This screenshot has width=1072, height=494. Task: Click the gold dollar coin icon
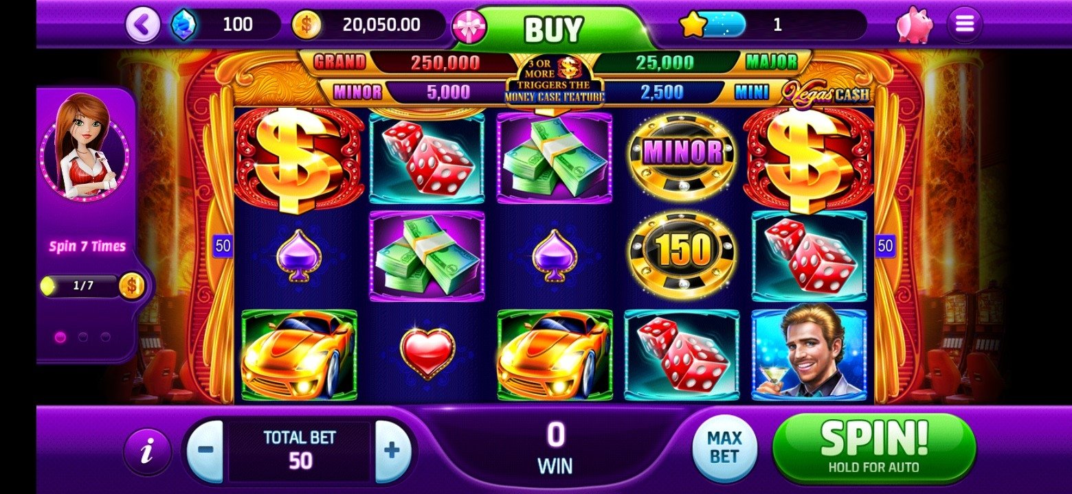pos(306,25)
